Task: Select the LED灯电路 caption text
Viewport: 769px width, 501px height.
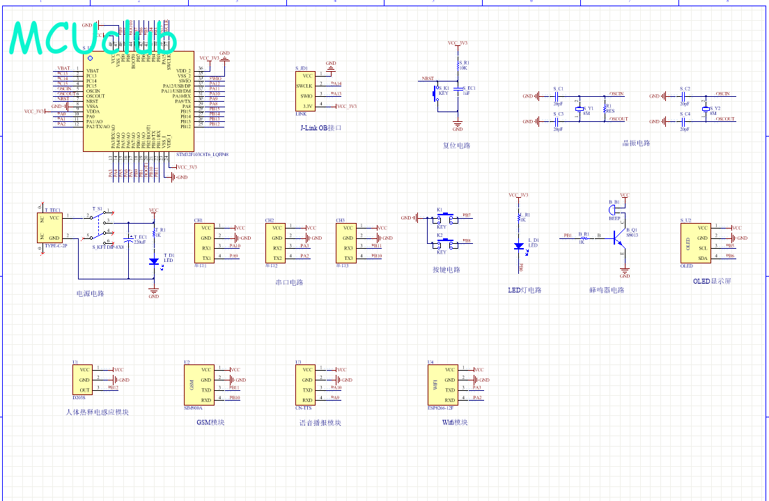Action: (x=525, y=290)
